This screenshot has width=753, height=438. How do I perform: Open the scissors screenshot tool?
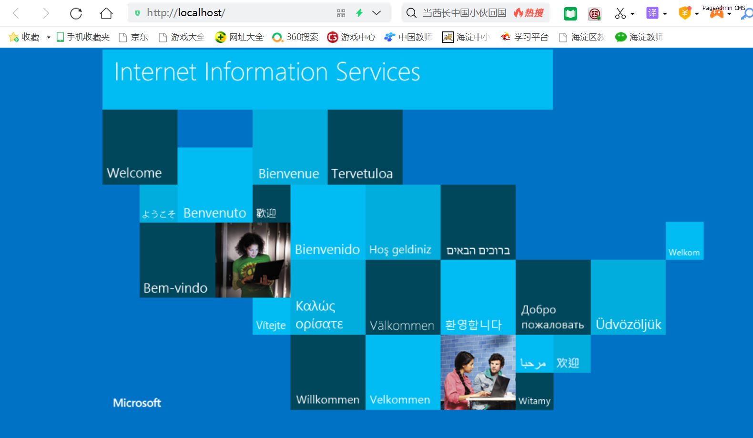pyautogui.click(x=620, y=13)
